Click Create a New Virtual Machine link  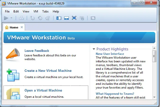(x=48, y=71)
